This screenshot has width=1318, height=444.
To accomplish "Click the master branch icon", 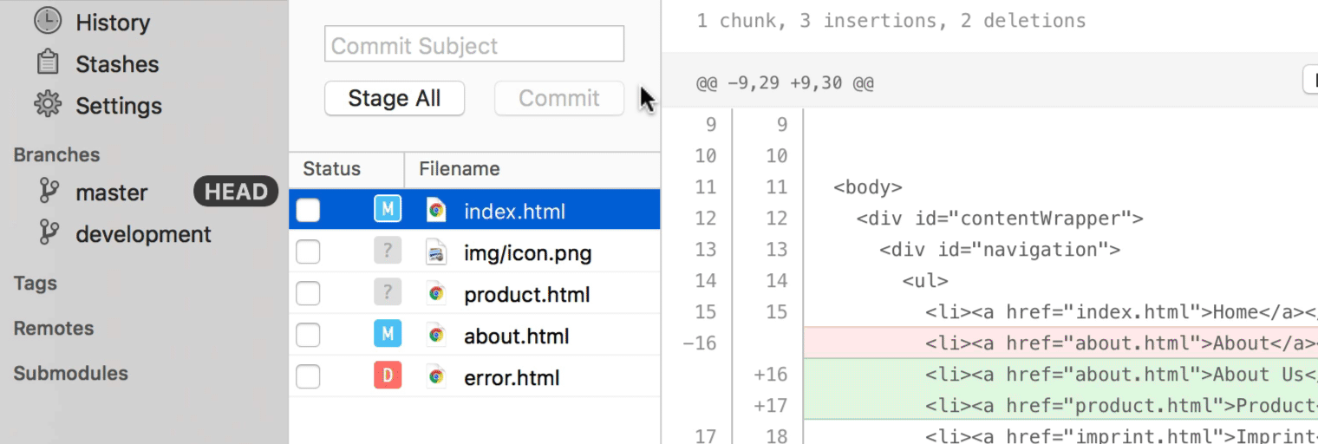I will click(x=49, y=192).
